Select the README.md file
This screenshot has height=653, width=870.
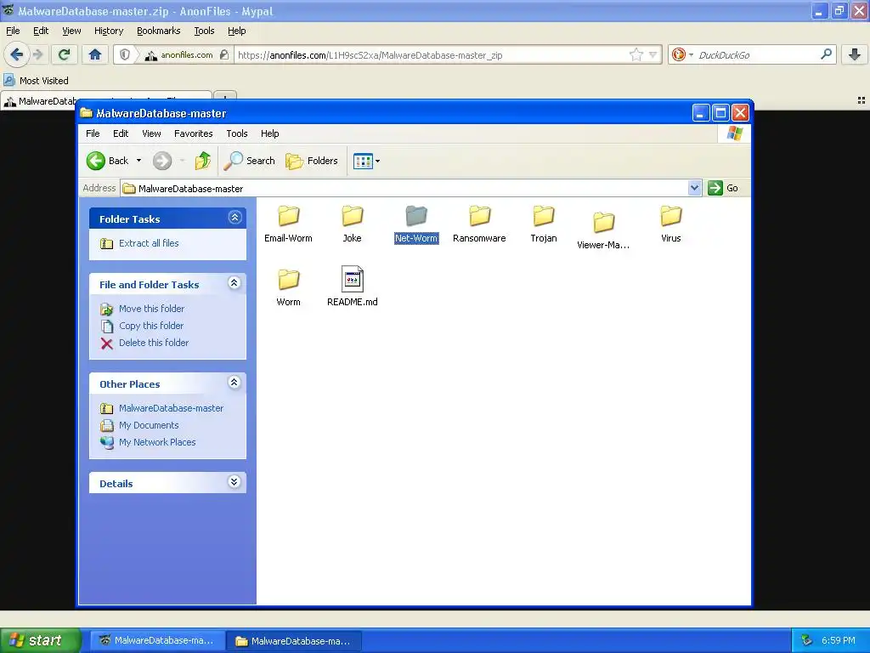(x=353, y=287)
